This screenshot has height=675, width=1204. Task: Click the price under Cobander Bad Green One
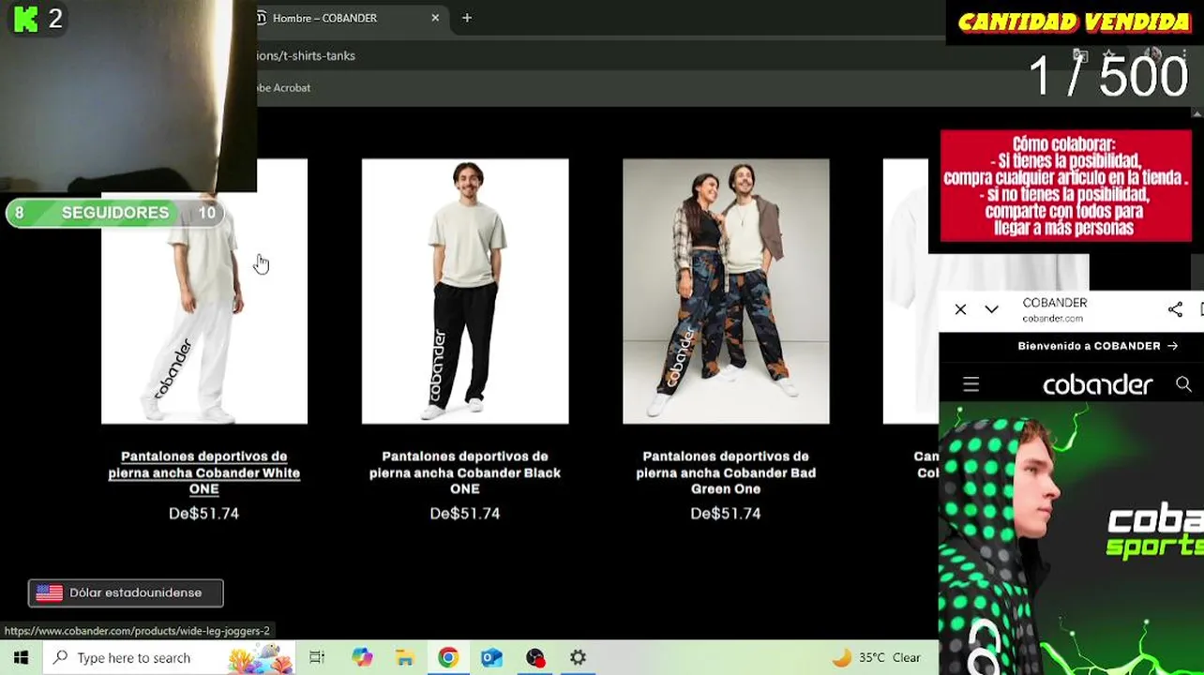(x=726, y=514)
